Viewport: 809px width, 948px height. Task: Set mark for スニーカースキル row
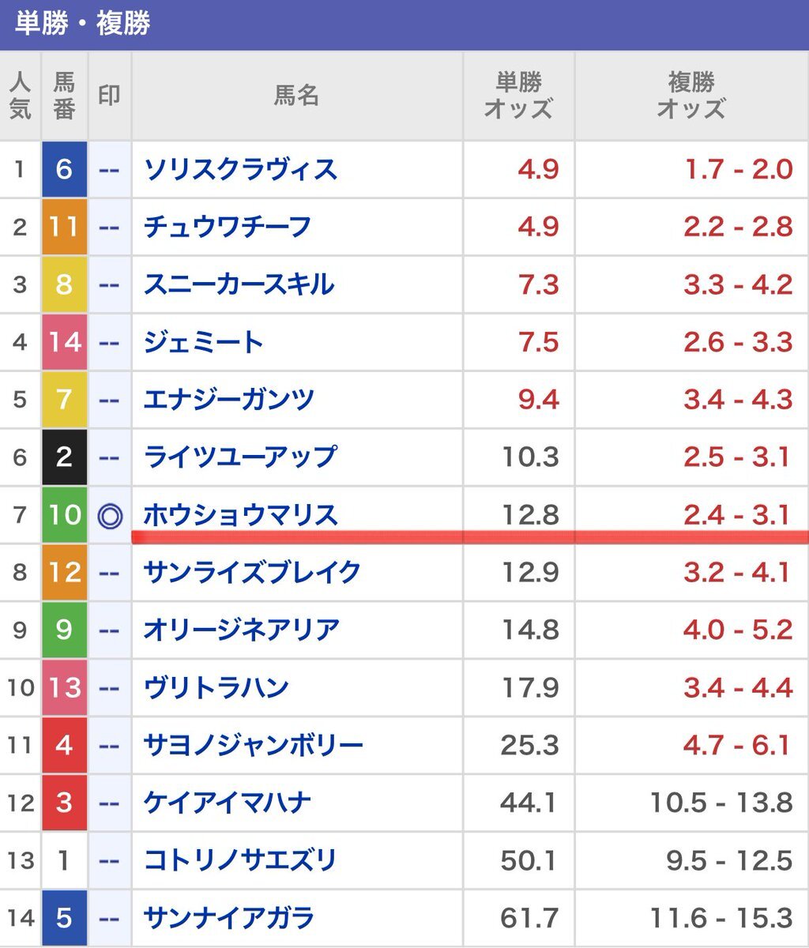(110, 284)
